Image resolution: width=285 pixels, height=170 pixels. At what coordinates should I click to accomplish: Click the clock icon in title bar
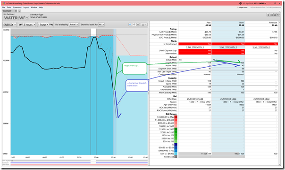(241, 3)
